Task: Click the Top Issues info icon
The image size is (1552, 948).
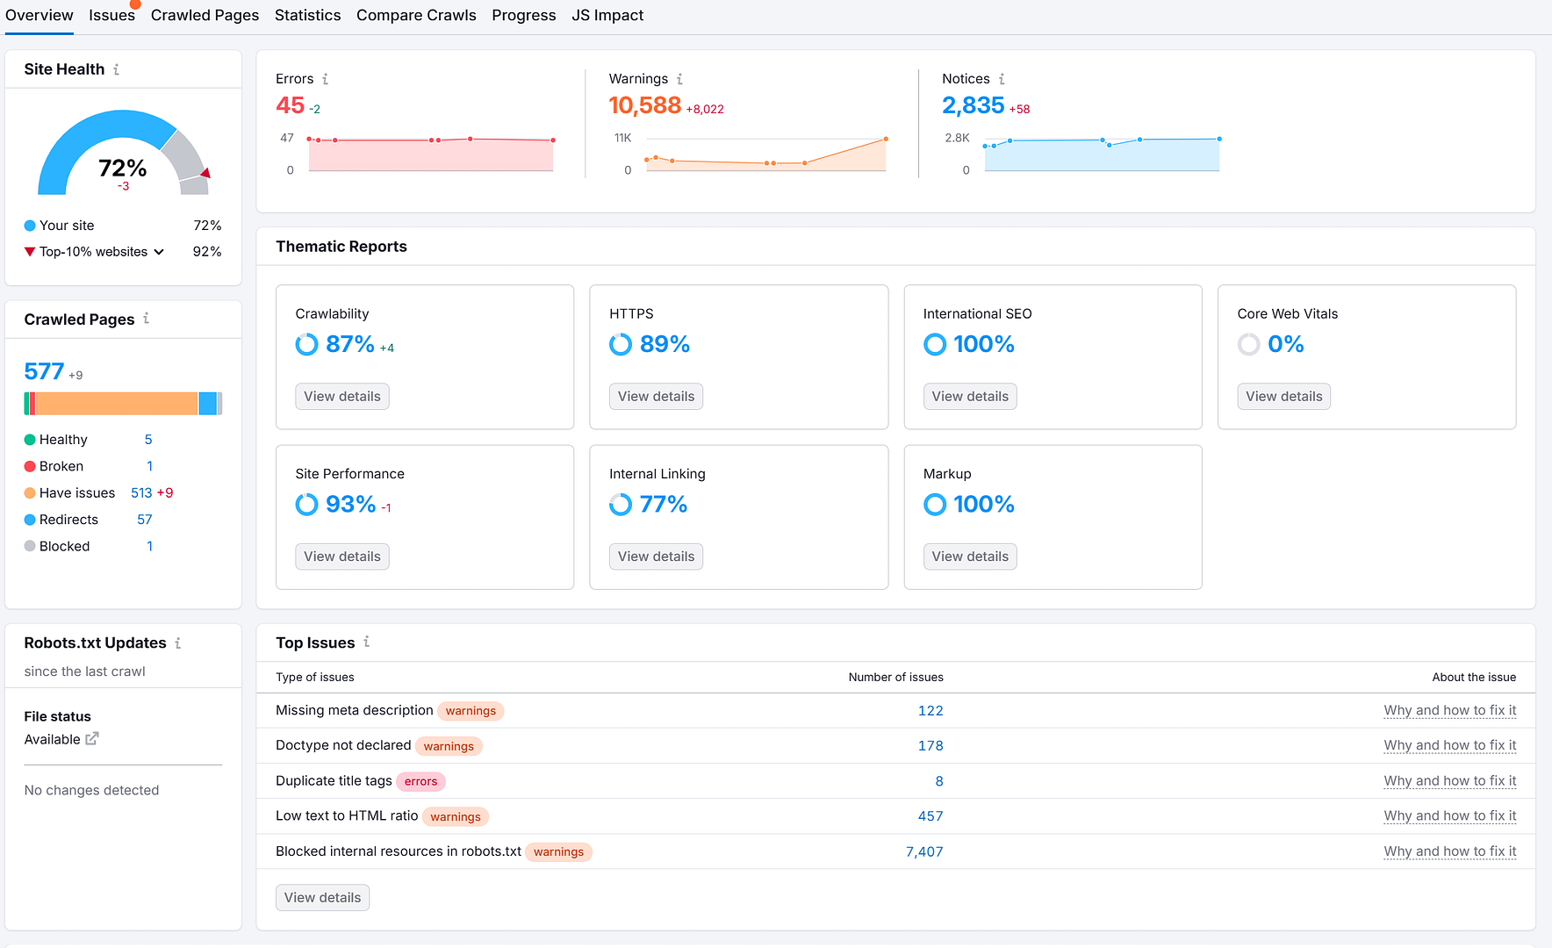Action: 366,643
